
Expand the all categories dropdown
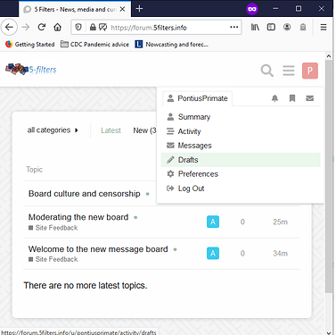pos(53,130)
